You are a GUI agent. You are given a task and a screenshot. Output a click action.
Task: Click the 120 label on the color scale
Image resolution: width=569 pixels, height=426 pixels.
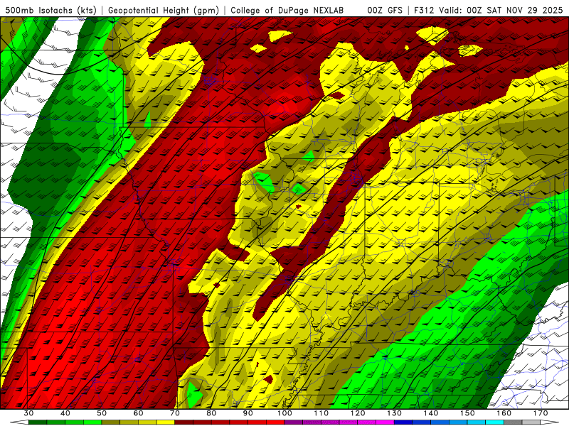(358, 413)
